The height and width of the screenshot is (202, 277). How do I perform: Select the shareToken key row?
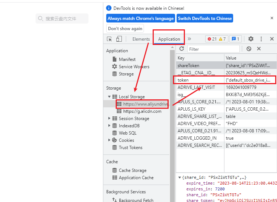(x=227, y=65)
